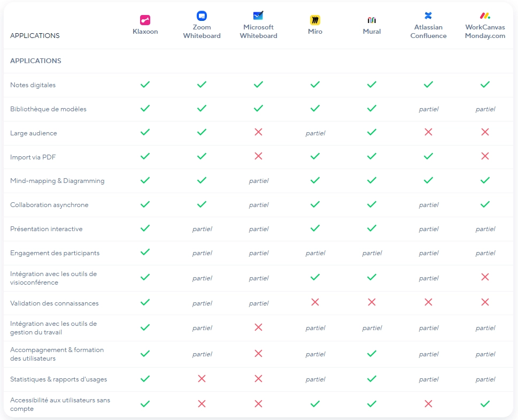Screen dimensions: 518x420
Task: Click Klaxoon's green checkmark for Notes digitales
Action: coord(145,85)
